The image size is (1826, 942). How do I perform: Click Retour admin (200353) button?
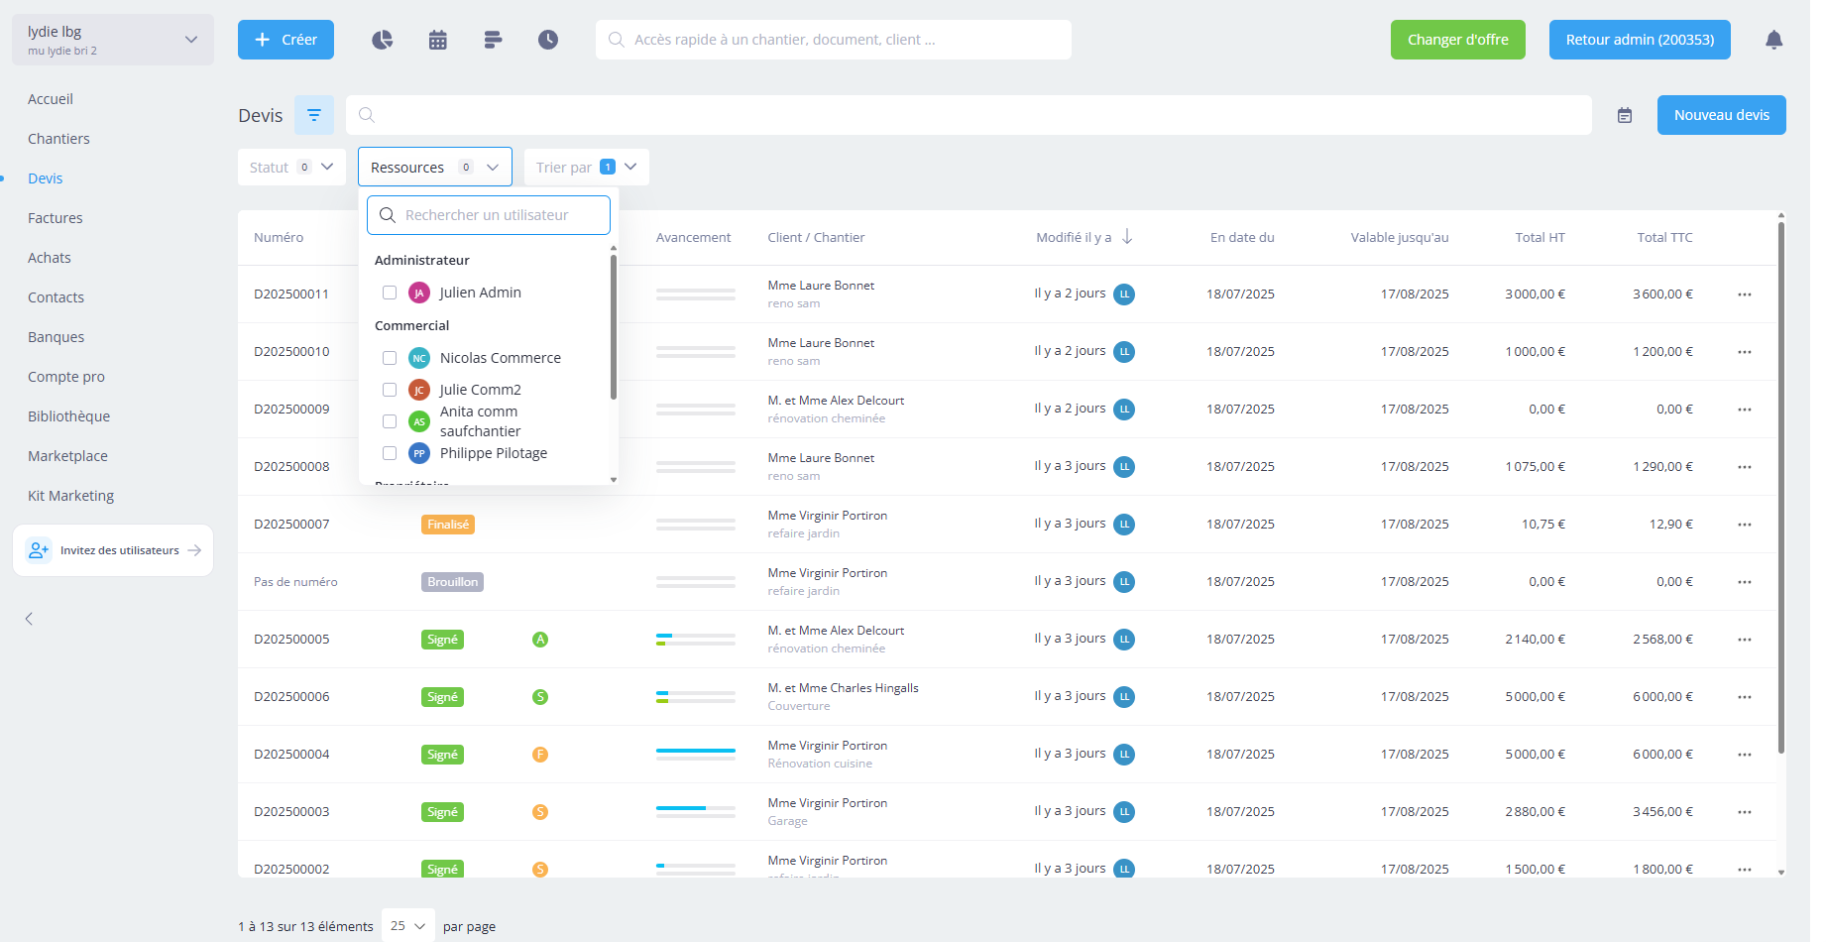[1640, 40]
